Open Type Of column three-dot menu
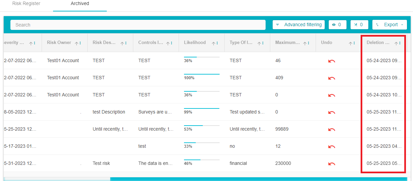Screen dimensions: 413x181 point(263,43)
